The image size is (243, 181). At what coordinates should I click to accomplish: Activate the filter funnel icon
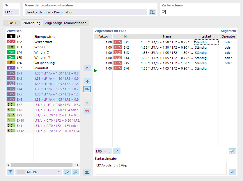tap(10, 172)
